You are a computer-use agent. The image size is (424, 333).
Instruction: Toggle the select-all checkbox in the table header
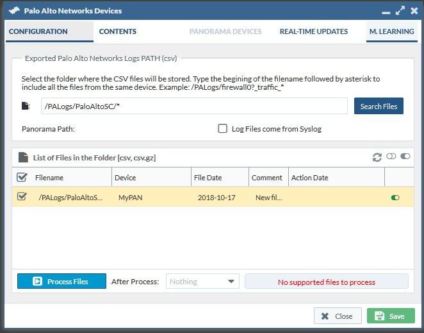click(21, 177)
